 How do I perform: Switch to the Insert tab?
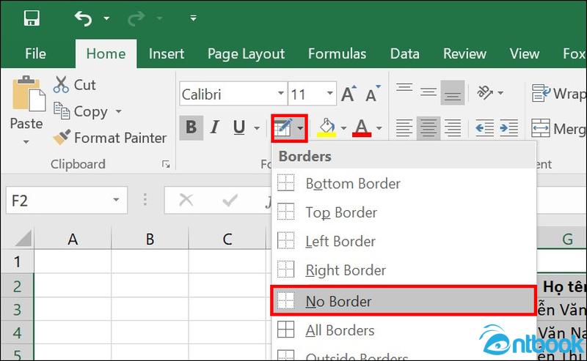point(167,53)
